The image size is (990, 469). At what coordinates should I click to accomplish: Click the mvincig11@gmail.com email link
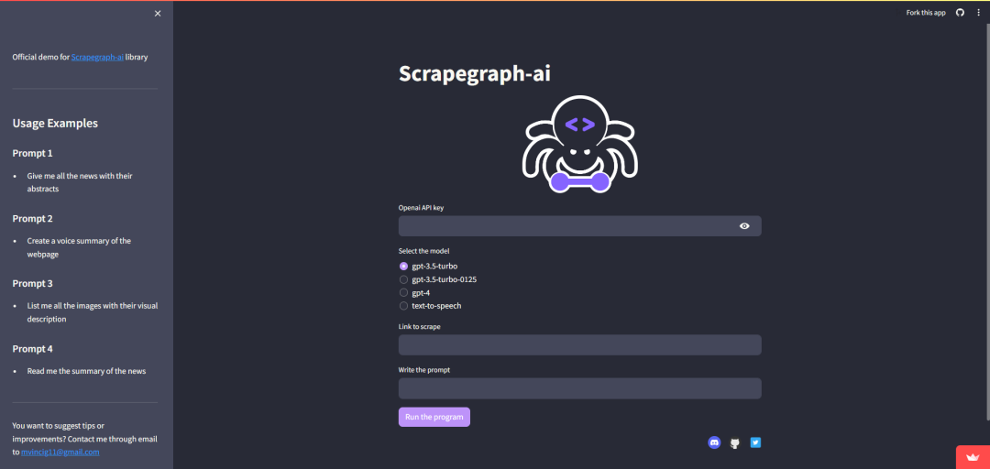point(60,453)
